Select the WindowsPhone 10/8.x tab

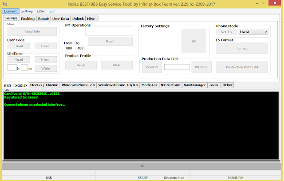(118, 85)
